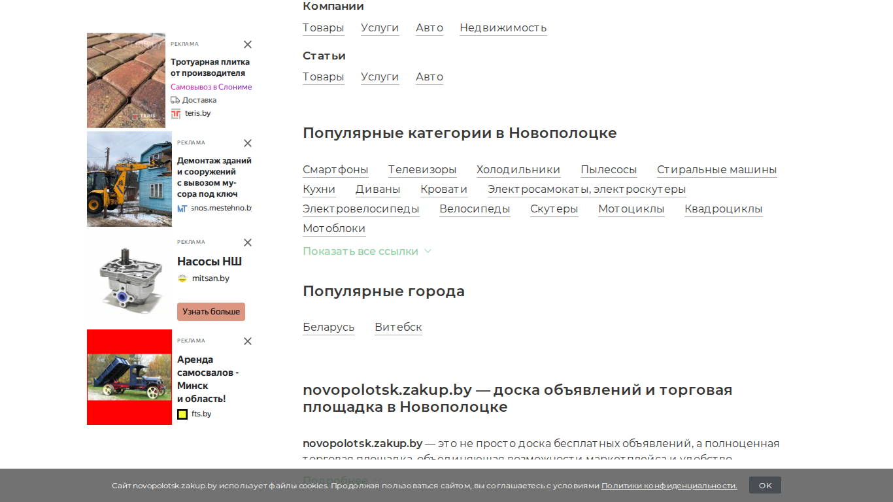This screenshot has height=502, width=893.
Task: Close the Насосы НШ ad
Action: (248, 243)
